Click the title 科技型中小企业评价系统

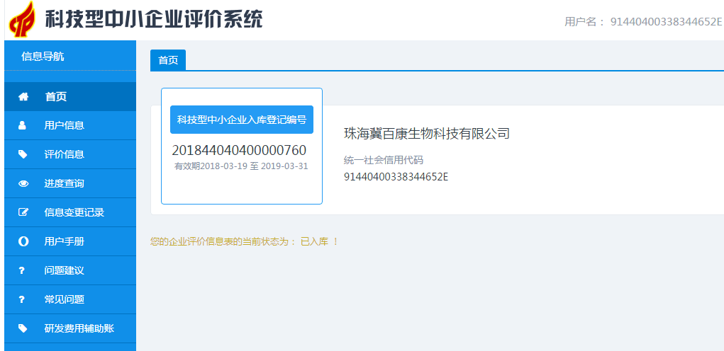click(x=154, y=19)
